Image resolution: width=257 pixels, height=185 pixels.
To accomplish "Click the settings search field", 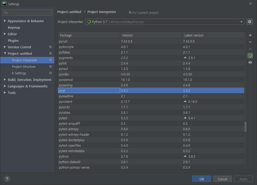I will pyautogui.click(x=27, y=13).
